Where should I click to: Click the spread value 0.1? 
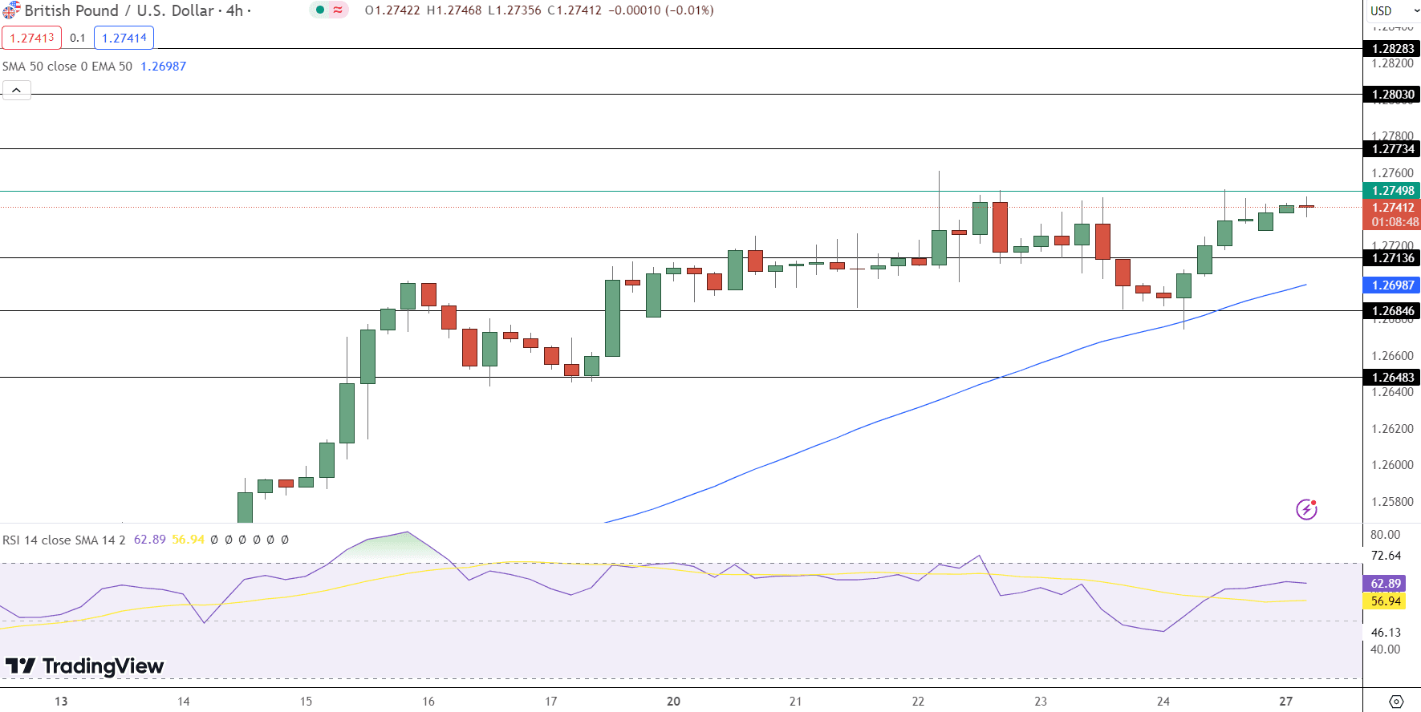pos(78,38)
